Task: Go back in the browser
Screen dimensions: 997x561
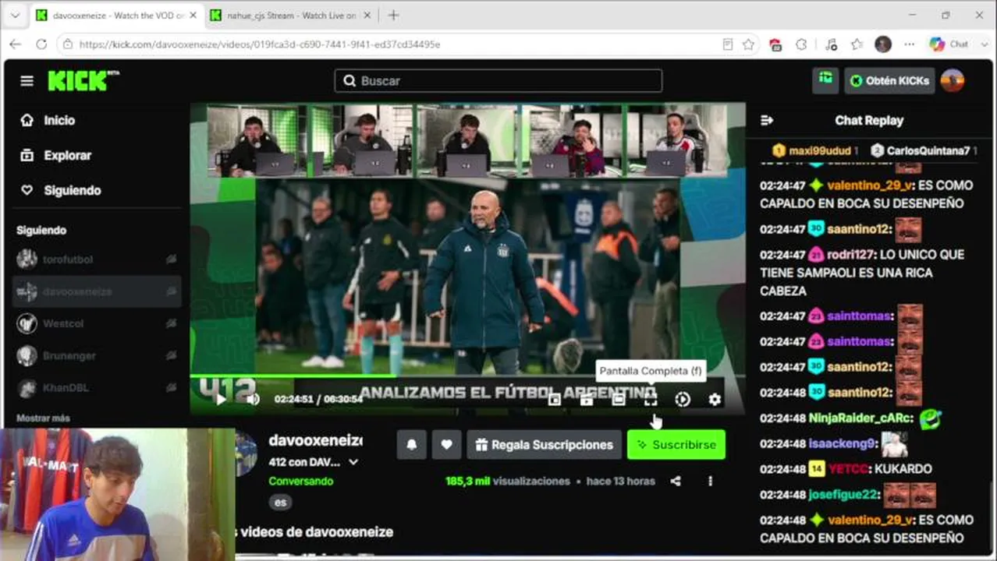Action: coord(15,44)
